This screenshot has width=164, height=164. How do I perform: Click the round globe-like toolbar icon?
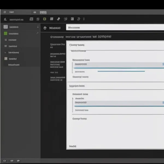point(65,19)
